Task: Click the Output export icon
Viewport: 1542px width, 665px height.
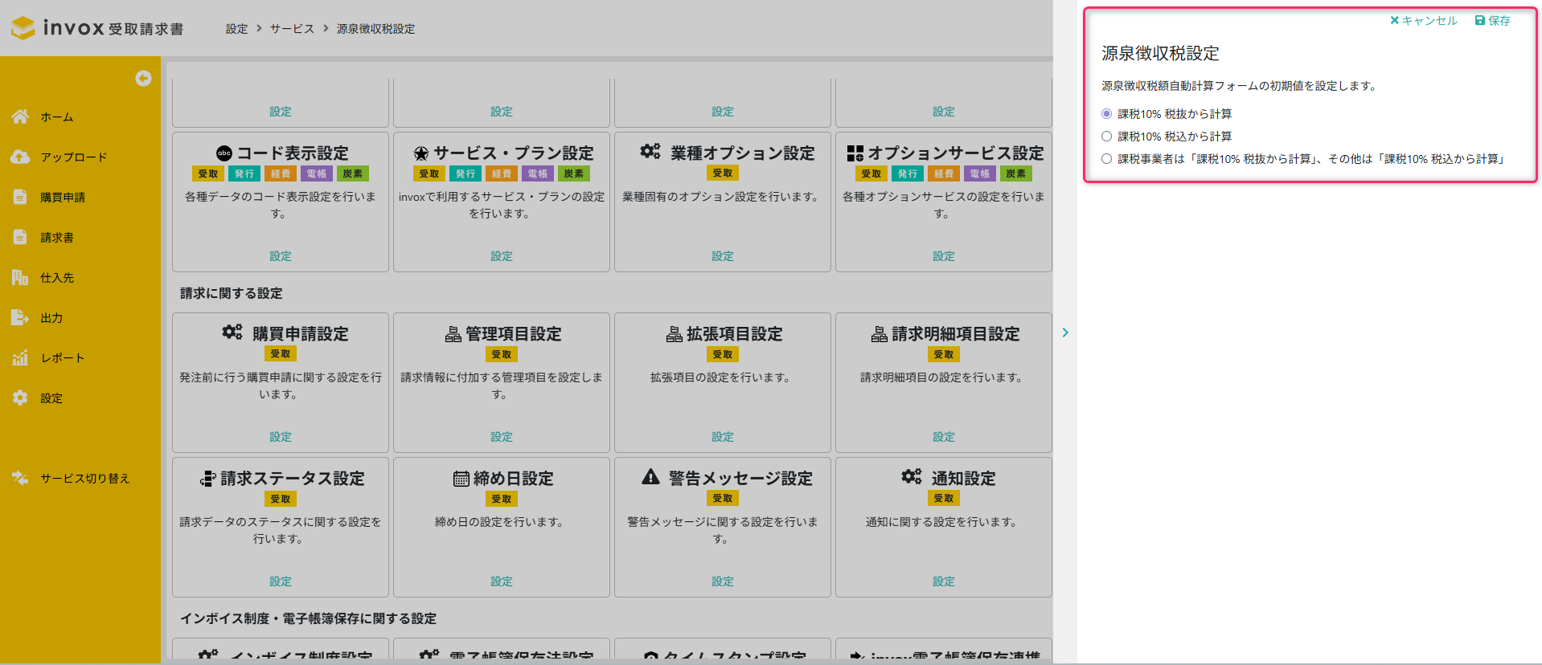Action: coord(20,317)
